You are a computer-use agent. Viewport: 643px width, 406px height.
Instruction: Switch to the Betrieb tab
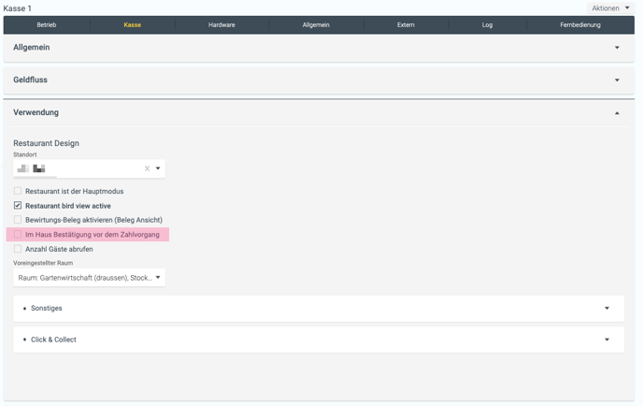tap(46, 25)
